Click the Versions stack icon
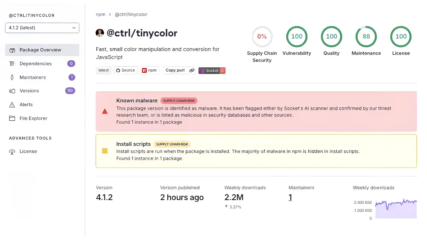 tap(12, 91)
